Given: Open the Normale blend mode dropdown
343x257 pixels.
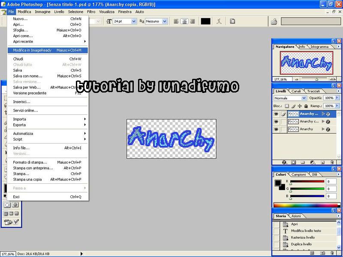Looking at the screenshot, I should click(304, 98).
